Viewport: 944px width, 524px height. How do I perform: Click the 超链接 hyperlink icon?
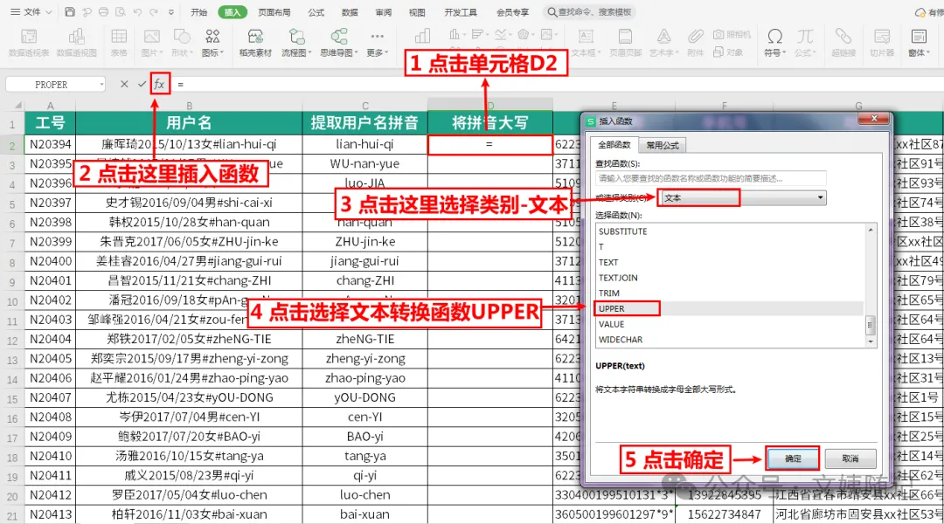(x=843, y=42)
